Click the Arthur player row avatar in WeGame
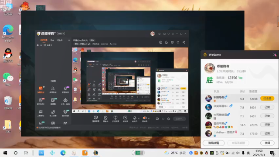Screen dimensions: 279x157 (x=208, y=133)
